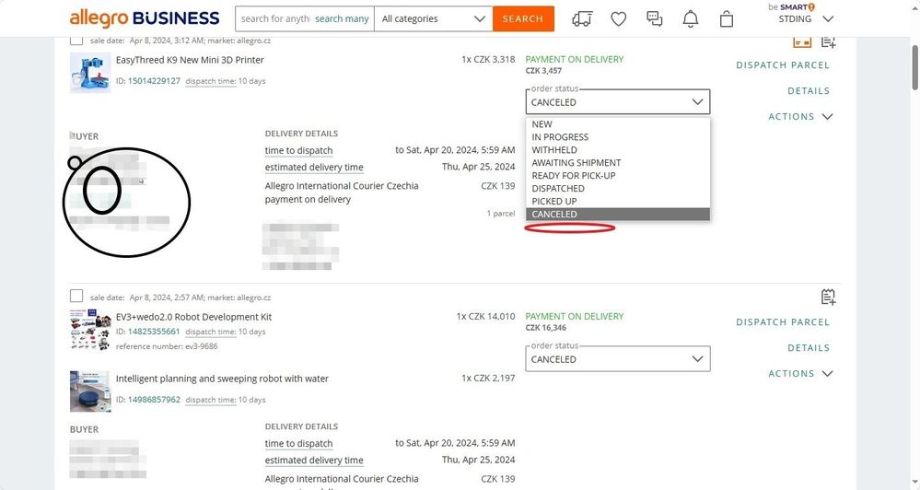
Task: Toggle order status dropdown for EasyThreed order
Action: point(618,101)
